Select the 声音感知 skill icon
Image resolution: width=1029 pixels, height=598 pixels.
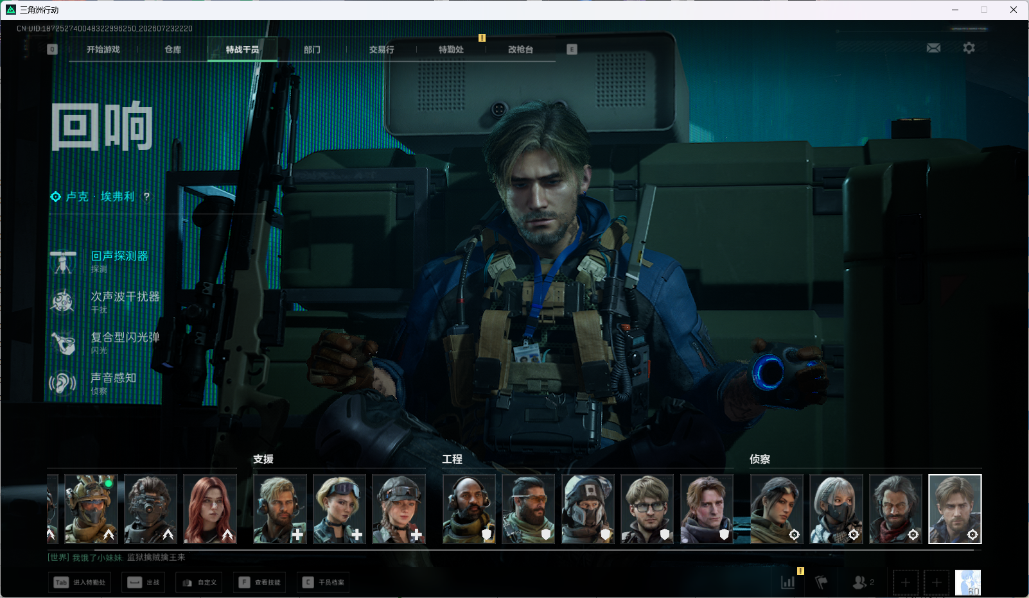point(63,384)
